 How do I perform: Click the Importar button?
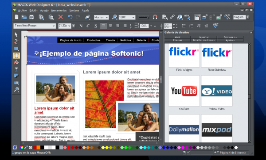point(204,37)
